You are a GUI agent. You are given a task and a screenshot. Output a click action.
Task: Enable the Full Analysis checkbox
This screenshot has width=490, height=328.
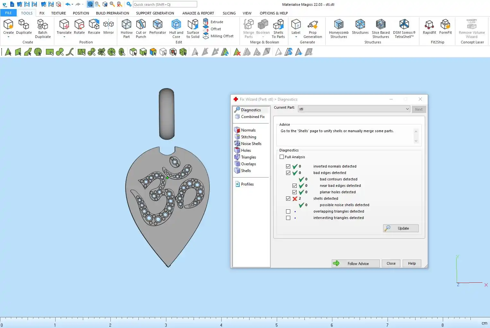click(282, 157)
